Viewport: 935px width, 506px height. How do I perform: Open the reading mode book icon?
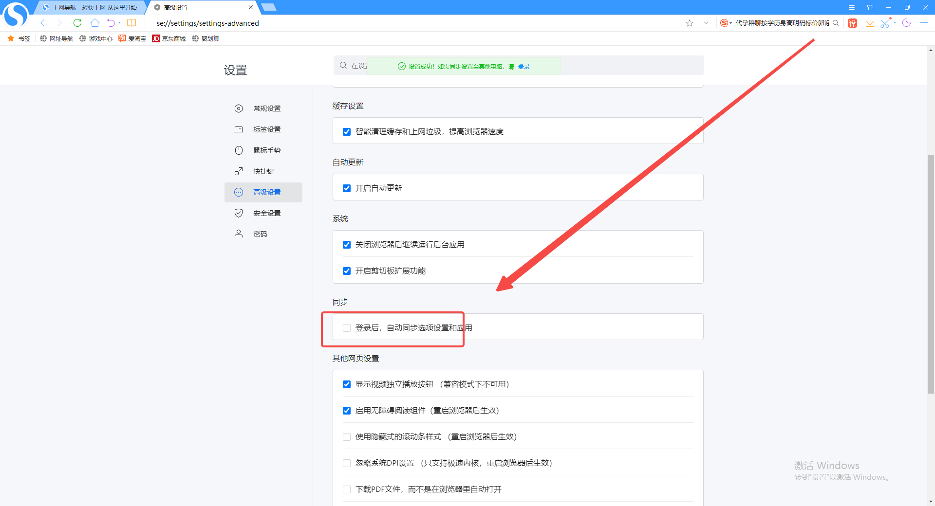click(x=131, y=23)
